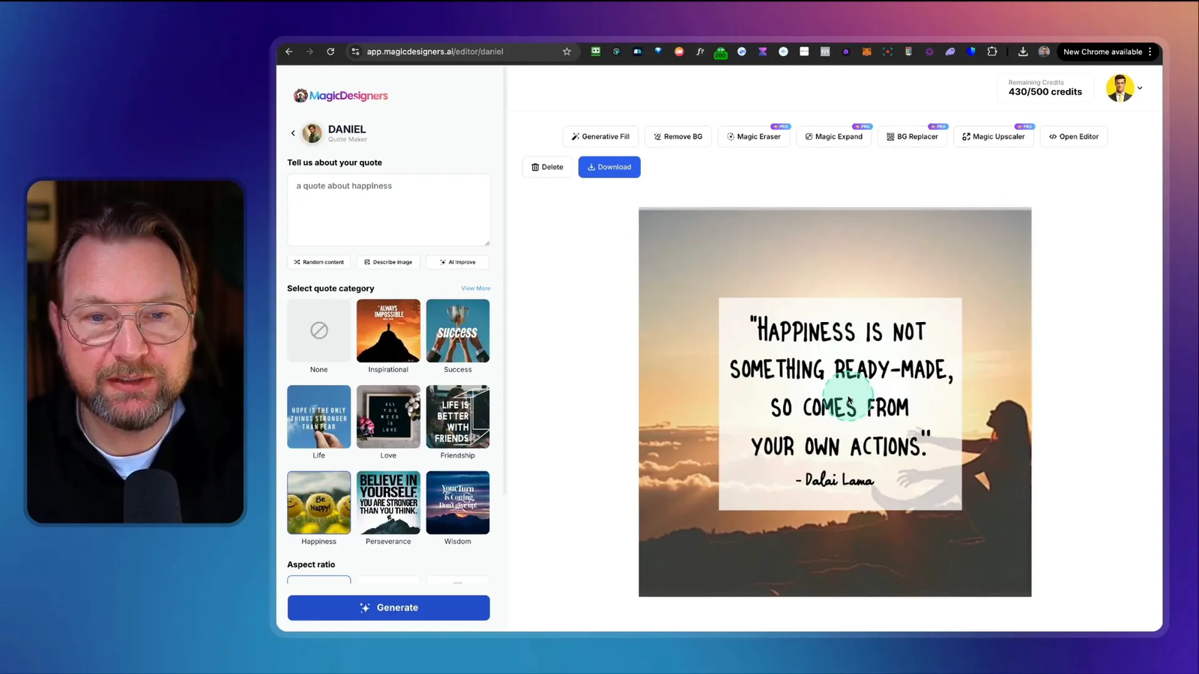Click the 'Select quote category' heading
Image resolution: width=1199 pixels, height=674 pixels.
(330, 288)
